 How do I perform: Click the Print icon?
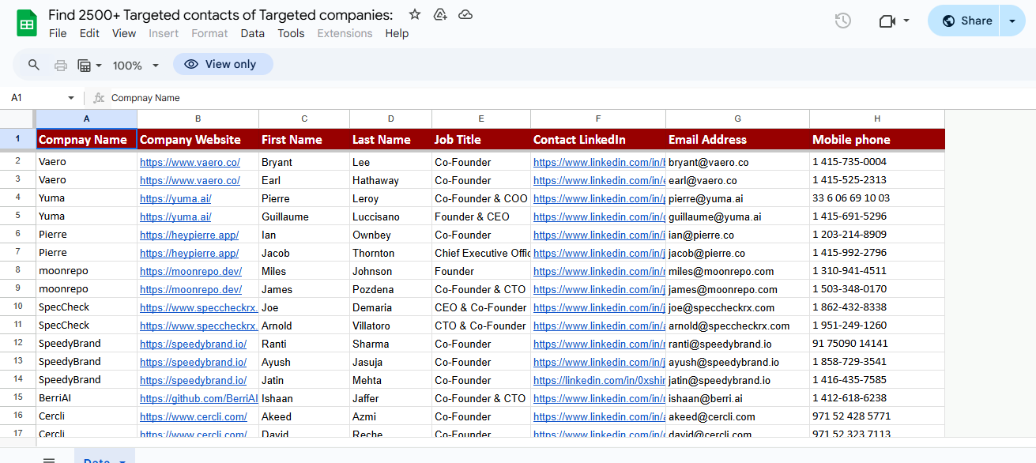tap(61, 64)
